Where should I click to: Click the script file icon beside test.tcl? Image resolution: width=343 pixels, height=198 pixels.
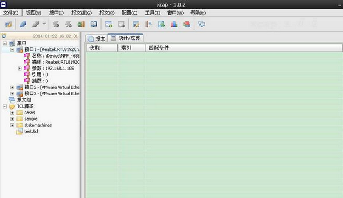(19, 131)
